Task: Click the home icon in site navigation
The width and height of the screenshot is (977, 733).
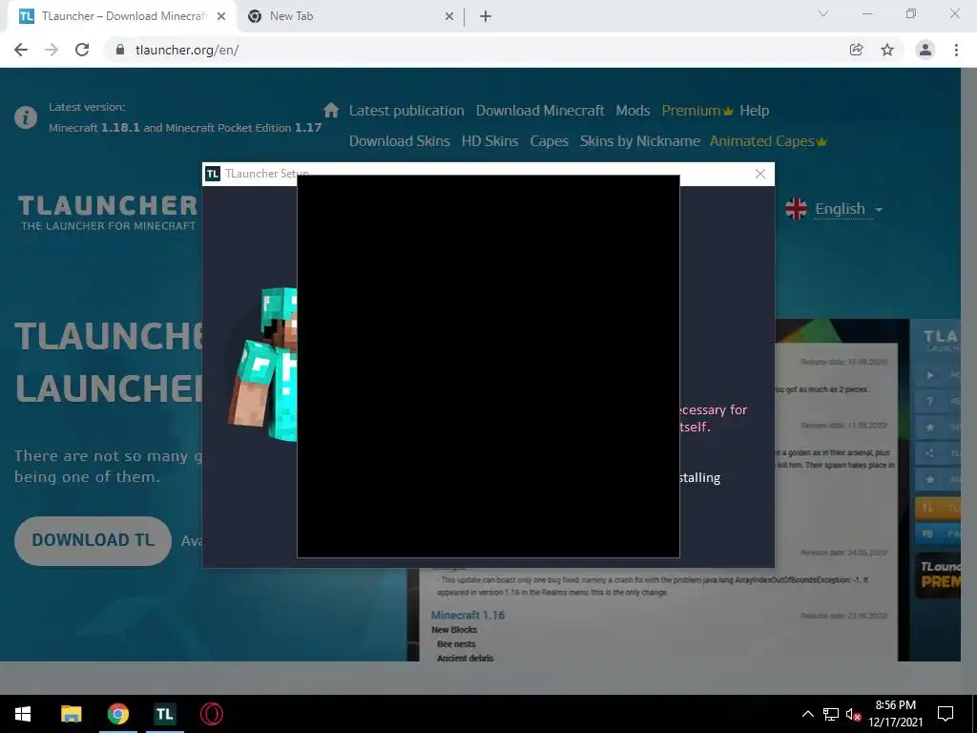Action: [x=331, y=111]
